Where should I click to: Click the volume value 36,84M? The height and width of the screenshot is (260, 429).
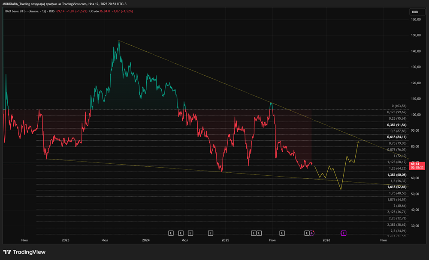point(105,11)
